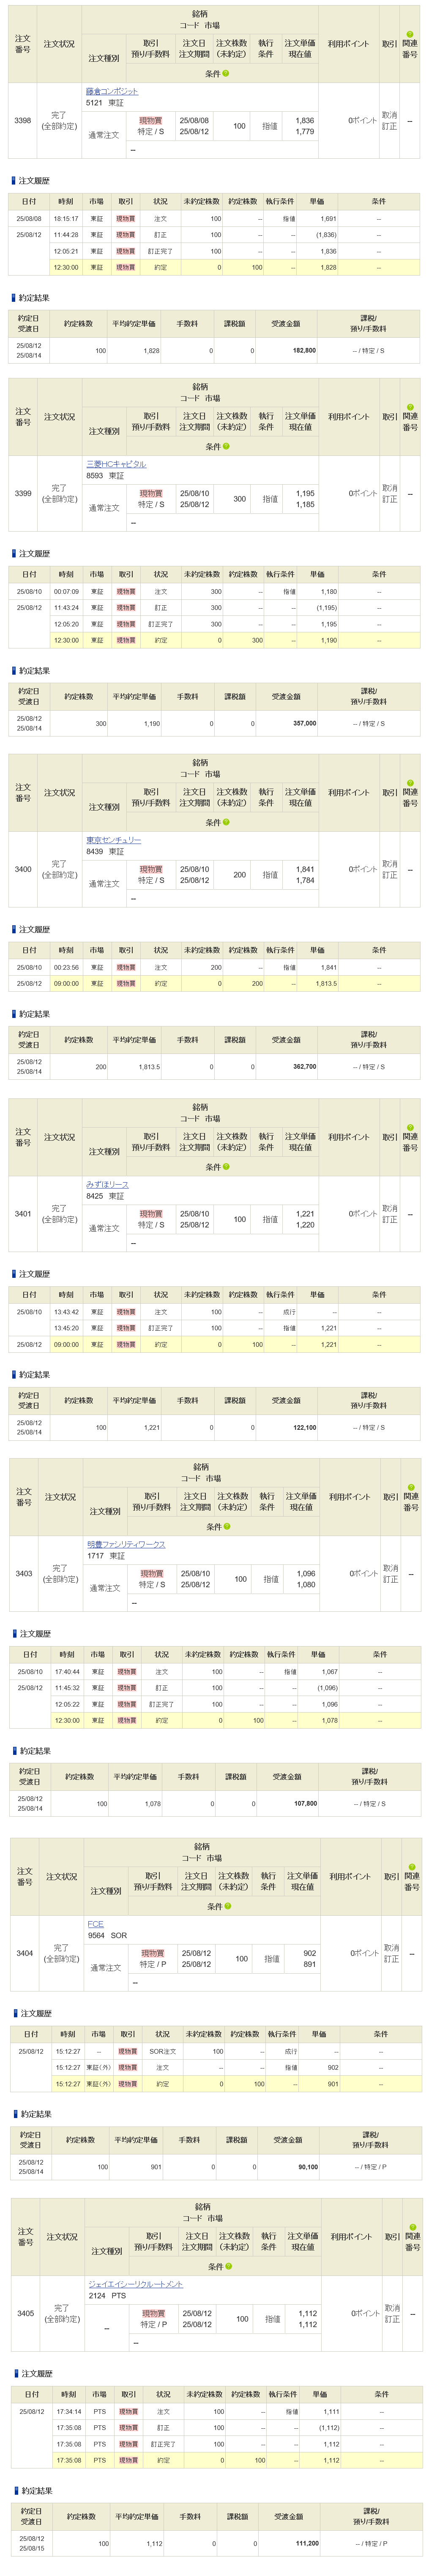
Task: Click the 条件 help icon for order 3403
Action: tap(227, 1526)
